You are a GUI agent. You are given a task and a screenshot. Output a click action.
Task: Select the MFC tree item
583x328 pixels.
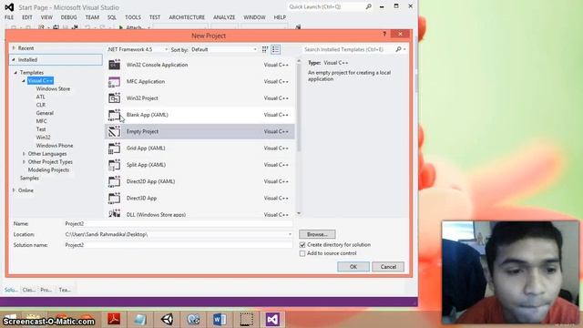pyautogui.click(x=41, y=121)
